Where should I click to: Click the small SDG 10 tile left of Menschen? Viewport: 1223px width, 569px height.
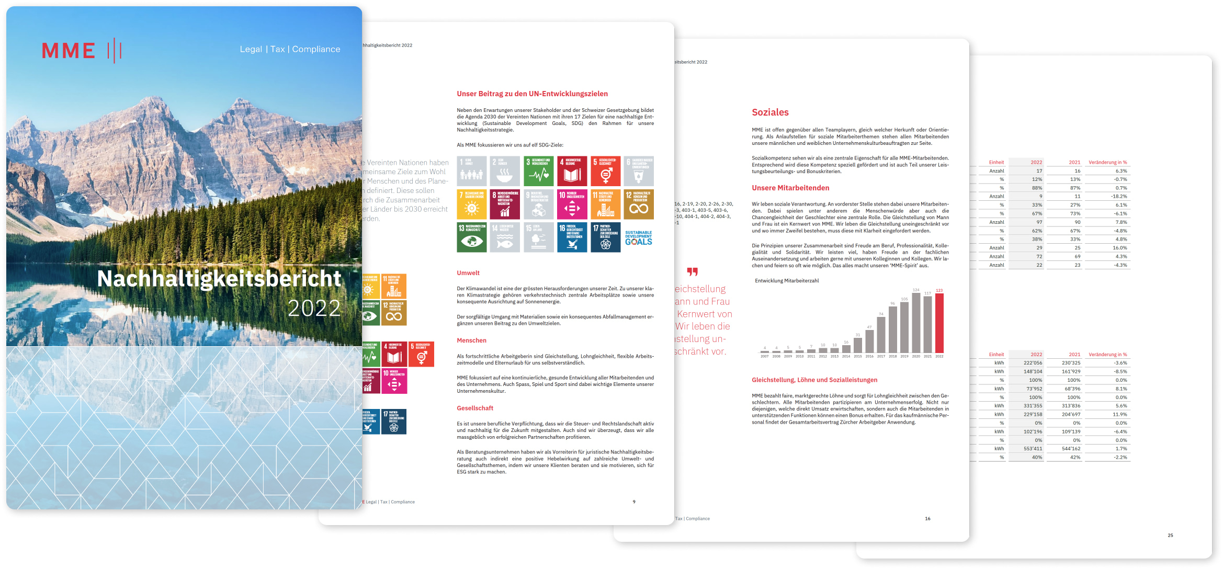tap(394, 381)
